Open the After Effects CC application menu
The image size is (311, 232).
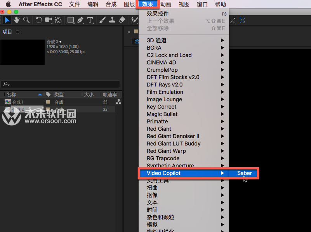click(x=40, y=4)
